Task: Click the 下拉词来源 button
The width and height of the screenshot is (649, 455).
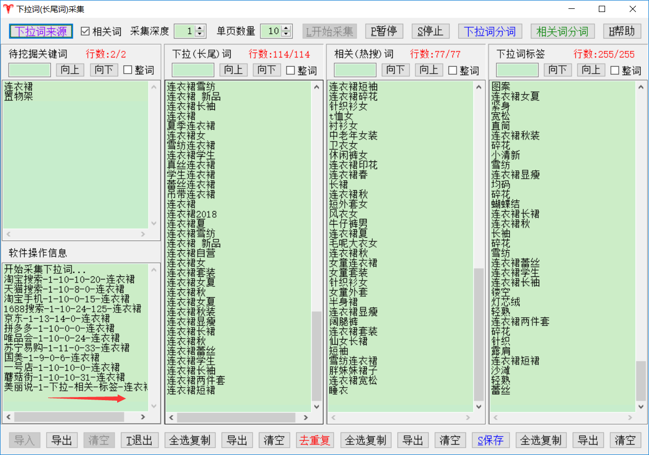Action: 41,31
